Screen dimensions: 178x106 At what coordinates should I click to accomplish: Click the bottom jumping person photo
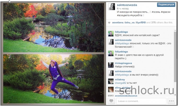pos(53,79)
